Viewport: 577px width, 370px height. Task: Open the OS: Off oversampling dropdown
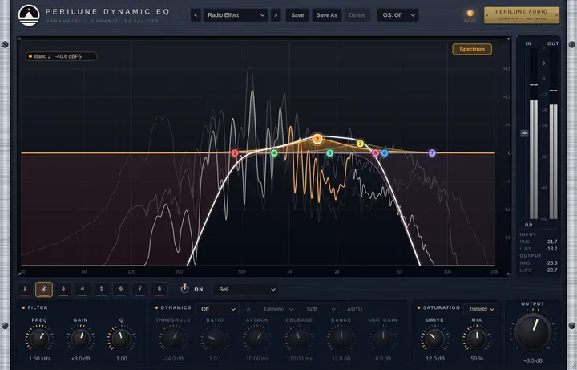point(397,15)
